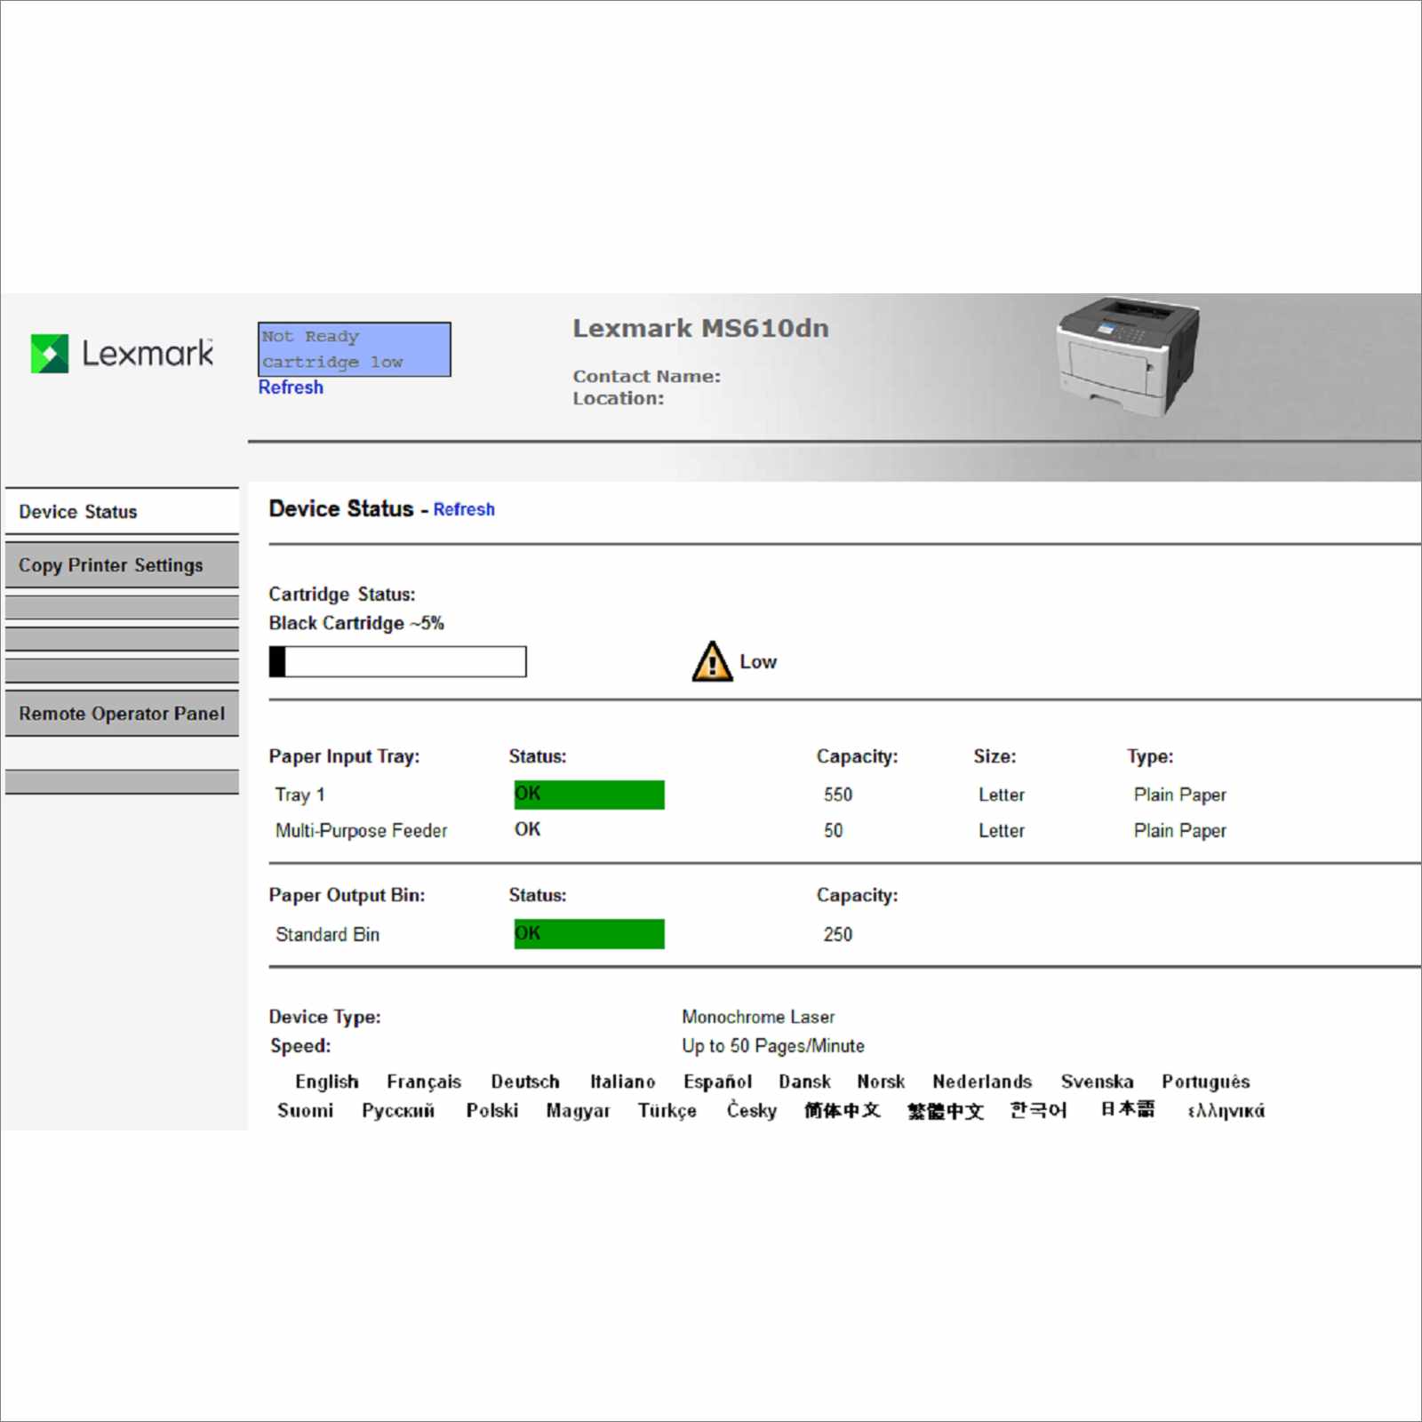Click the Tray 1 capacity value 550
The image size is (1422, 1422).
coord(837,795)
